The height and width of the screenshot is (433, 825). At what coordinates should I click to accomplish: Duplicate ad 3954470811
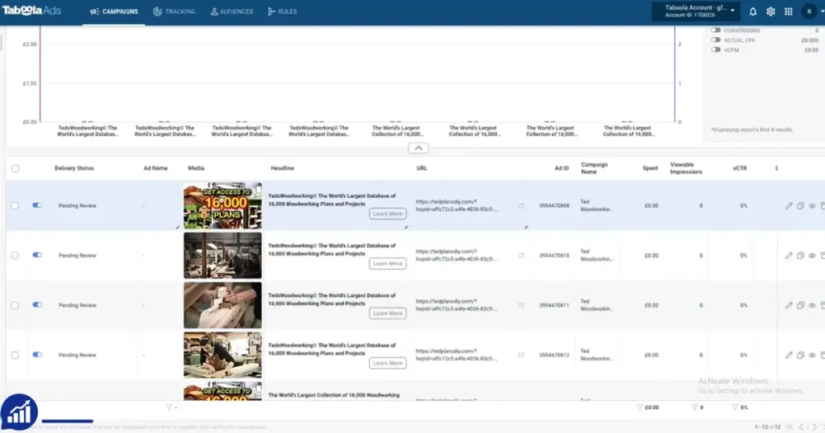(x=800, y=305)
